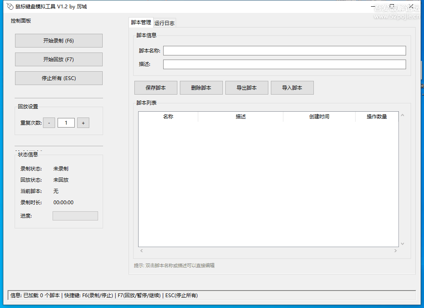Sort list by 名称 column header
Viewport: 424px width, 308px height.
tap(168, 117)
